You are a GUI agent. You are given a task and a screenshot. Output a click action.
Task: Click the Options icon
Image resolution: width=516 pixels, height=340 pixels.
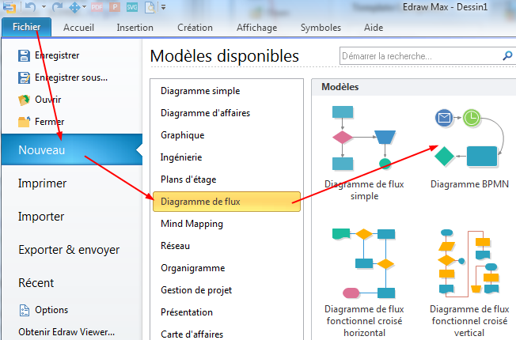pyautogui.click(x=24, y=310)
